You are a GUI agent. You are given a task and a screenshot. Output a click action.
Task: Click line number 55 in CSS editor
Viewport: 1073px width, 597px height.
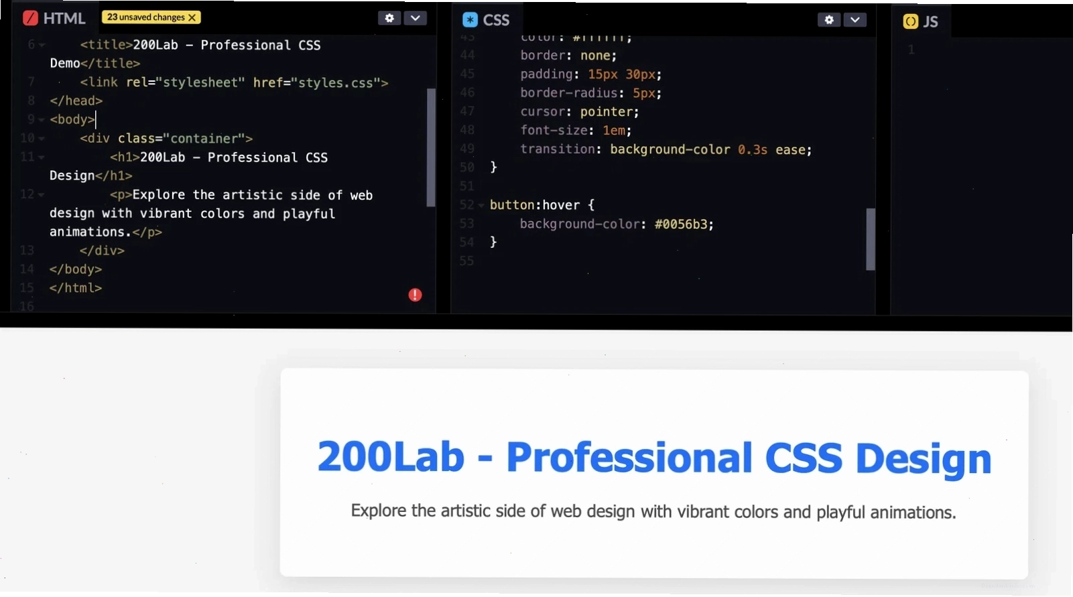pos(467,261)
